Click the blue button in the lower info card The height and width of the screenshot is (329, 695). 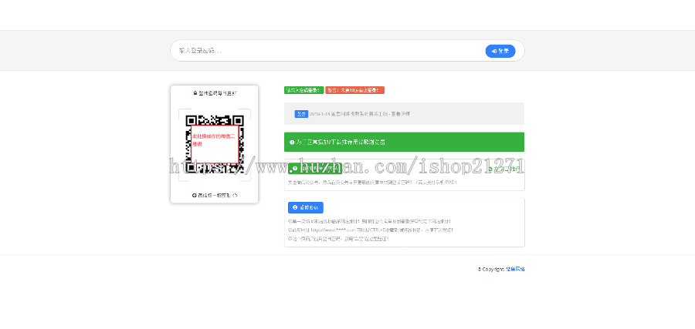tap(305, 207)
